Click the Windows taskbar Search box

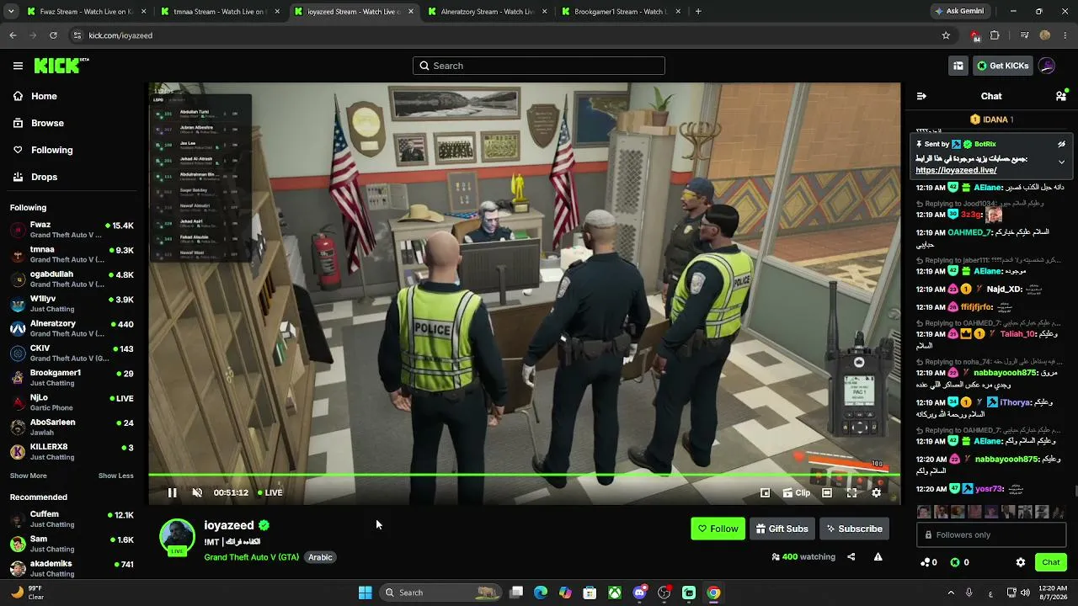440,593
